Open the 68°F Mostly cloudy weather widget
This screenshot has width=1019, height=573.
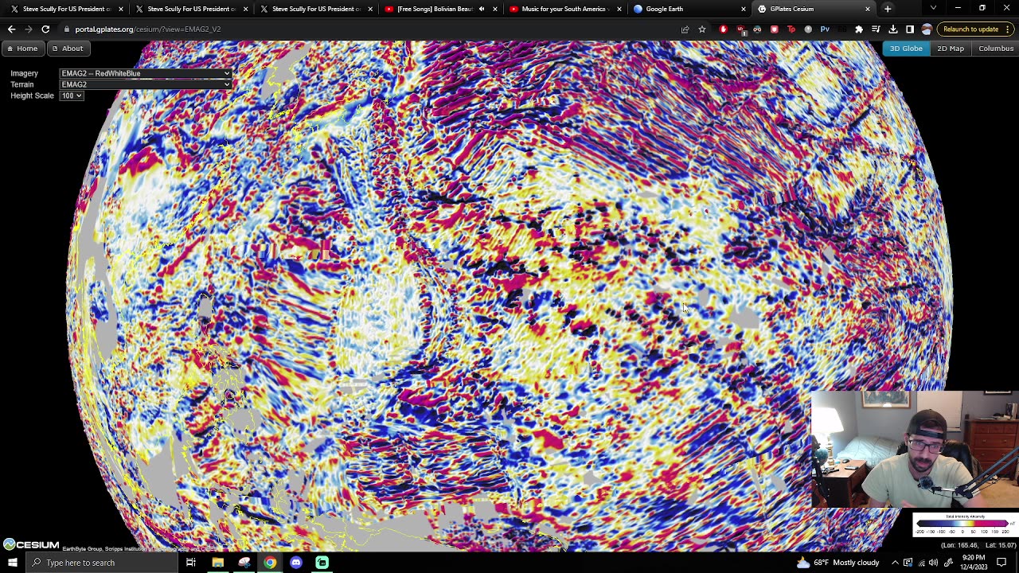click(x=838, y=563)
